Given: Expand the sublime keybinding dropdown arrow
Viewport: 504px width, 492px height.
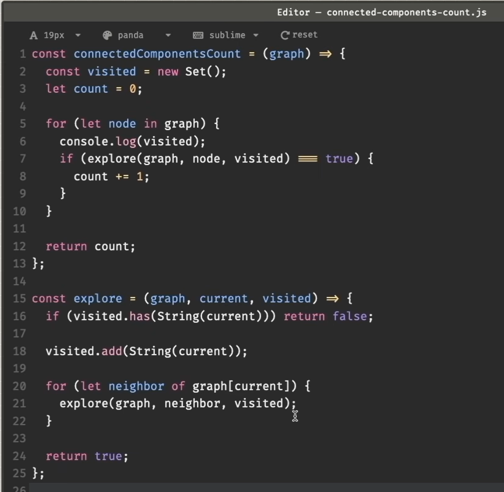Looking at the screenshot, I should tap(256, 35).
